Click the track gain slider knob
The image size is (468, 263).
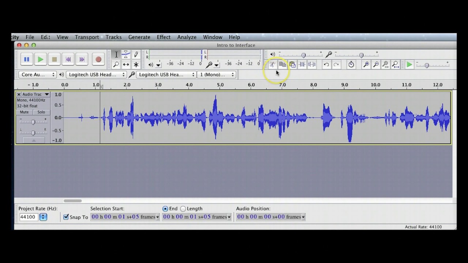[x=33, y=122]
